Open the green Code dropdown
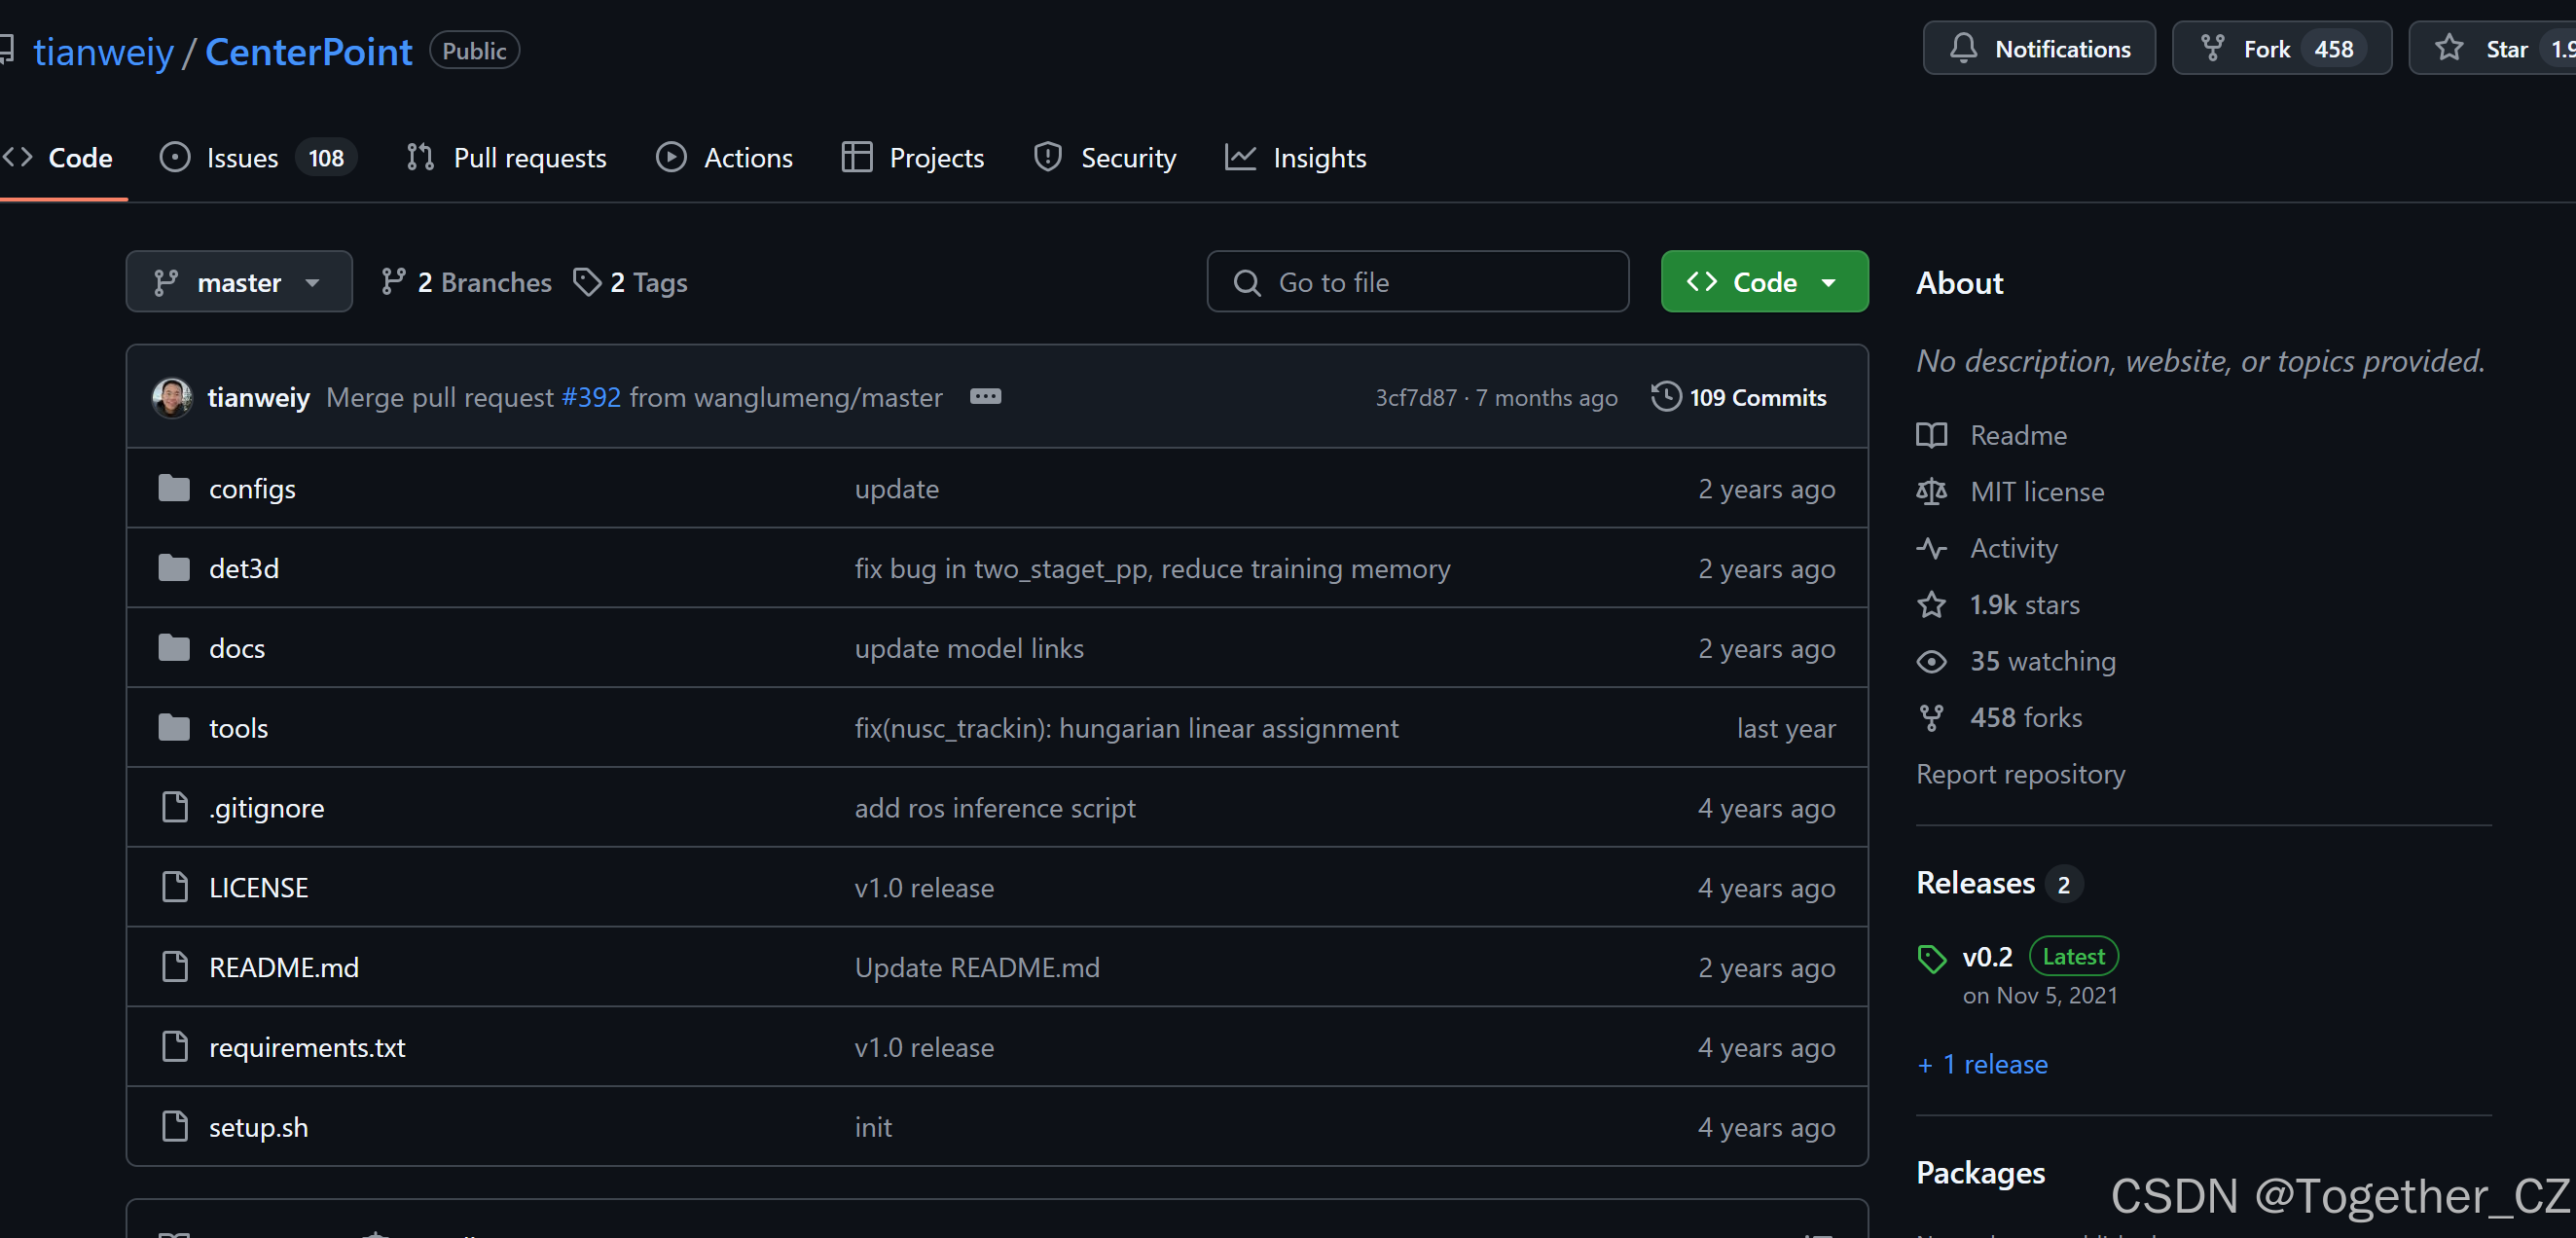This screenshot has height=1238, width=2576. pyautogui.click(x=1764, y=282)
